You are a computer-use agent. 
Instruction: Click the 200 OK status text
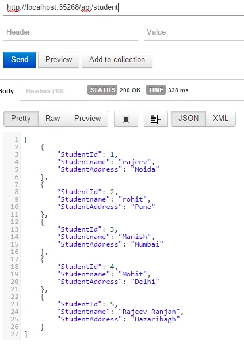(x=130, y=90)
